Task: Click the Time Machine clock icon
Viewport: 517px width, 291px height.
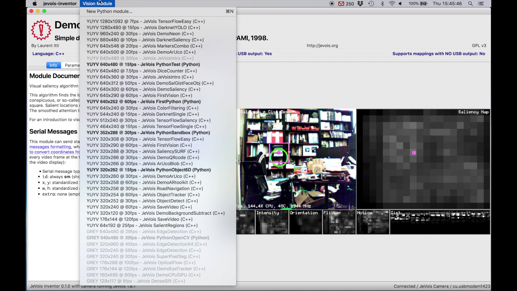Action: coord(371,4)
